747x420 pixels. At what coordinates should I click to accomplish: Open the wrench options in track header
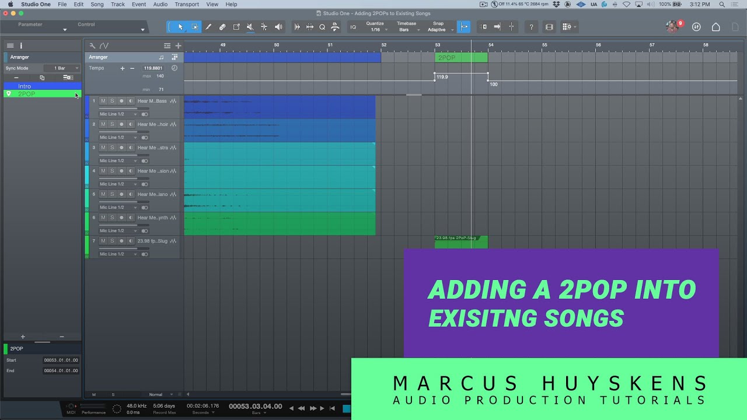(92, 45)
